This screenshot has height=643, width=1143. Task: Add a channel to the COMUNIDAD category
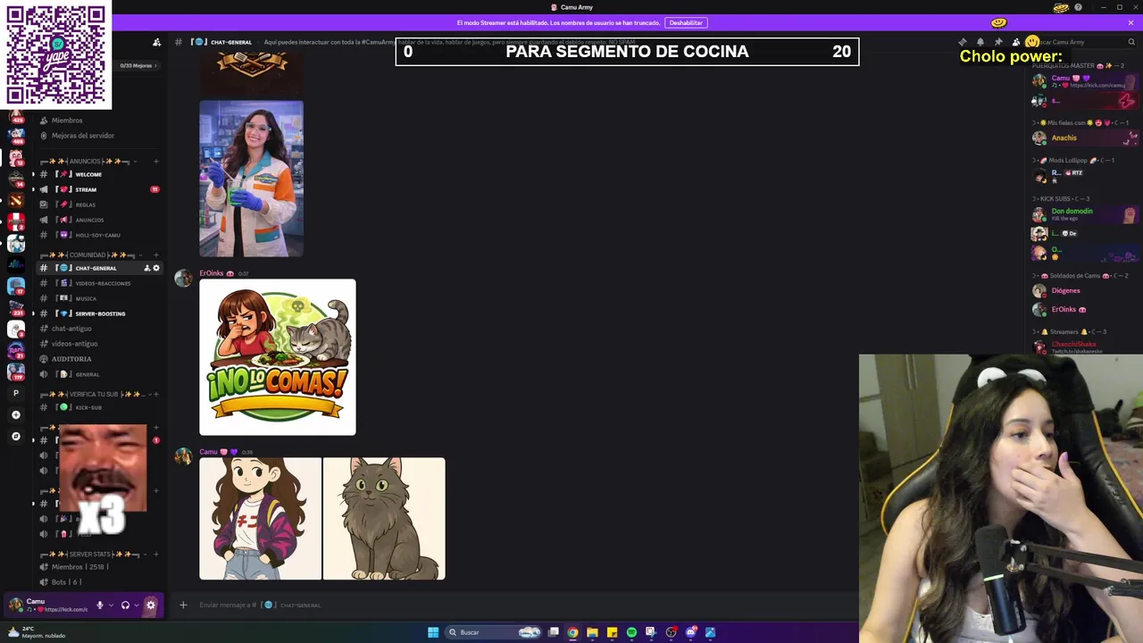tap(155, 255)
